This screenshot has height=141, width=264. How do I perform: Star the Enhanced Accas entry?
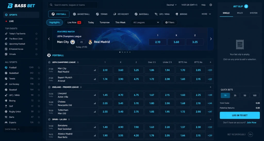pyautogui.click(x=36, y=49)
